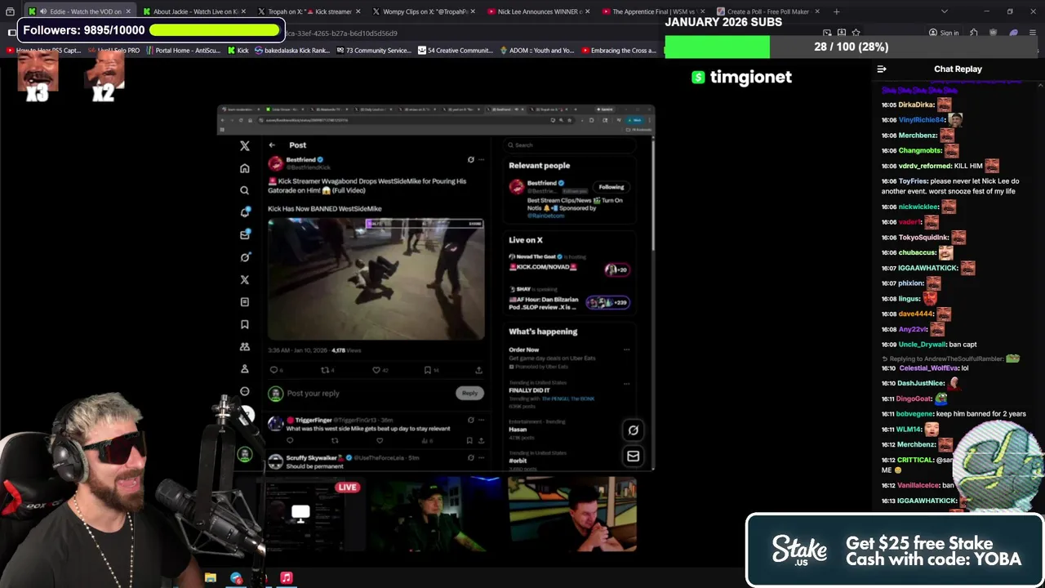Close the Eddie - Watch the VOD tab
The height and width of the screenshot is (588, 1045).
tap(128, 11)
